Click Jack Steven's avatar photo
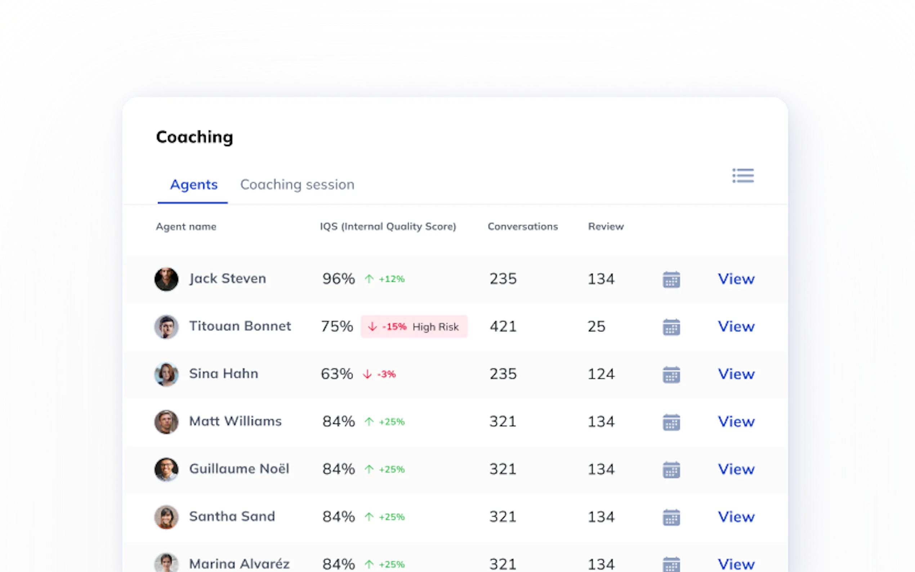Image resolution: width=915 pixels, height=572 pixels. point(166,279)
